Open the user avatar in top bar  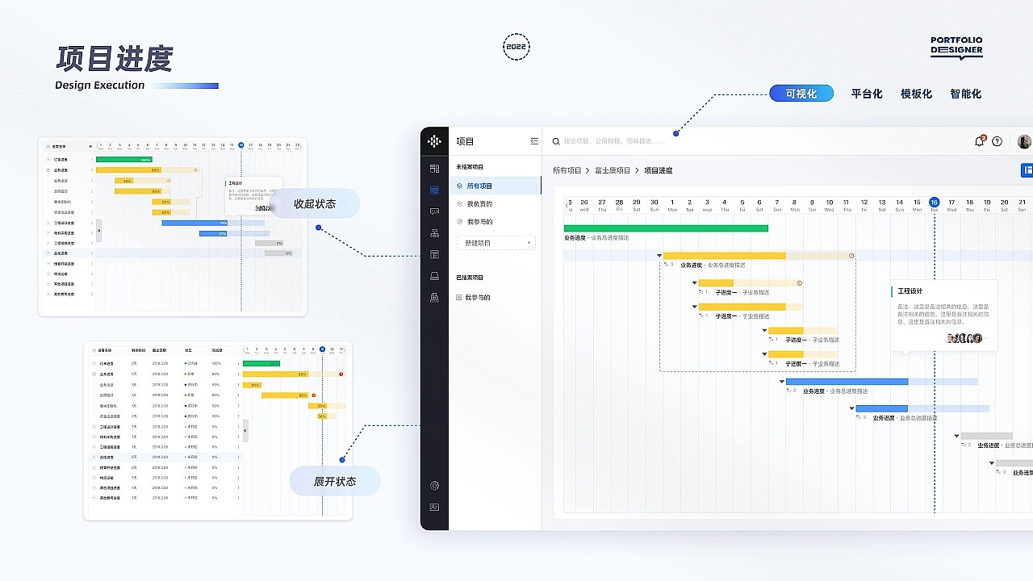coord(1024,141)
